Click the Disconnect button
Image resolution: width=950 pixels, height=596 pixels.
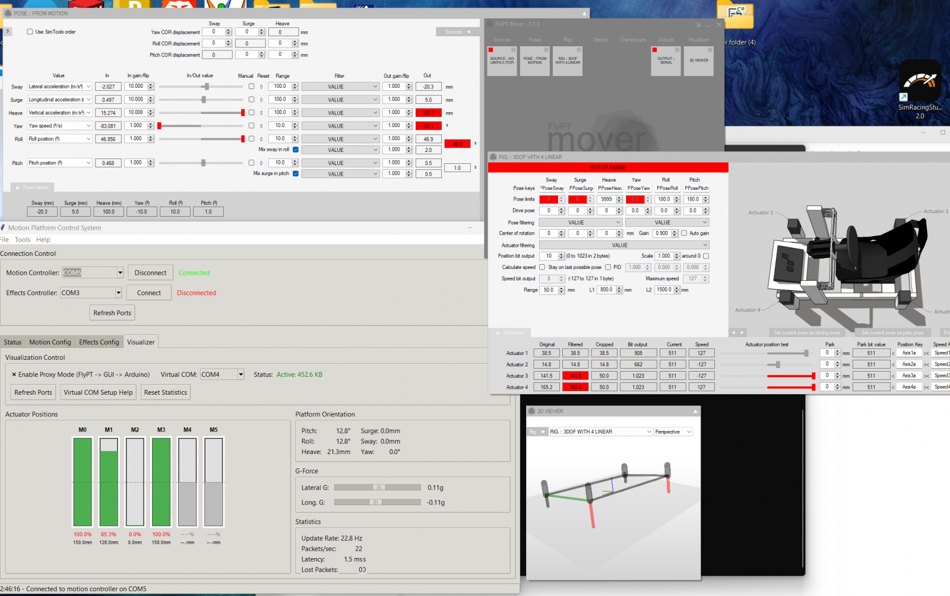[150, 273]
